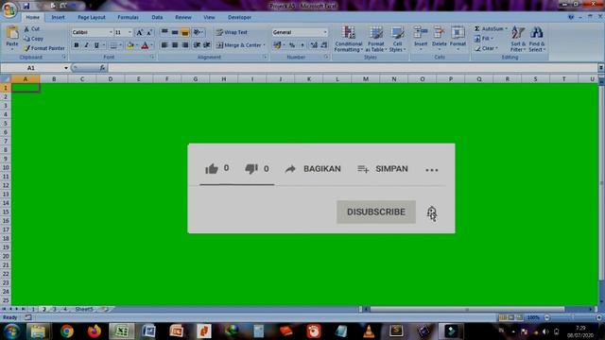Open the Review ribbon tab
The height and width of the screenshot is (340, 605).
182,17
